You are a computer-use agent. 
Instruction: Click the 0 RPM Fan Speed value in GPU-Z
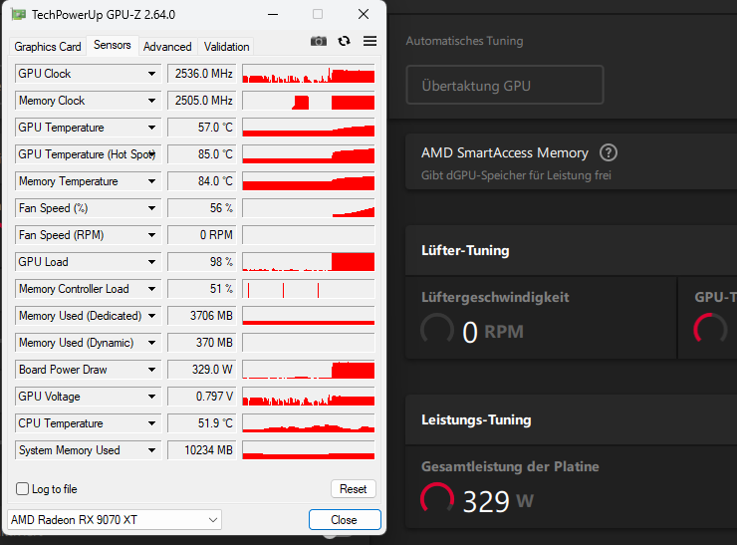pyautogui.click(x=201, y=235)
